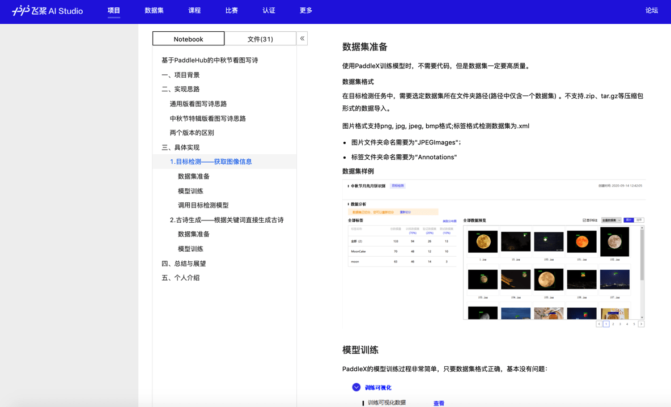671x407 pixels.
Task: Select 两个版本的区别 outline entry
Action: tap(192, 133)
